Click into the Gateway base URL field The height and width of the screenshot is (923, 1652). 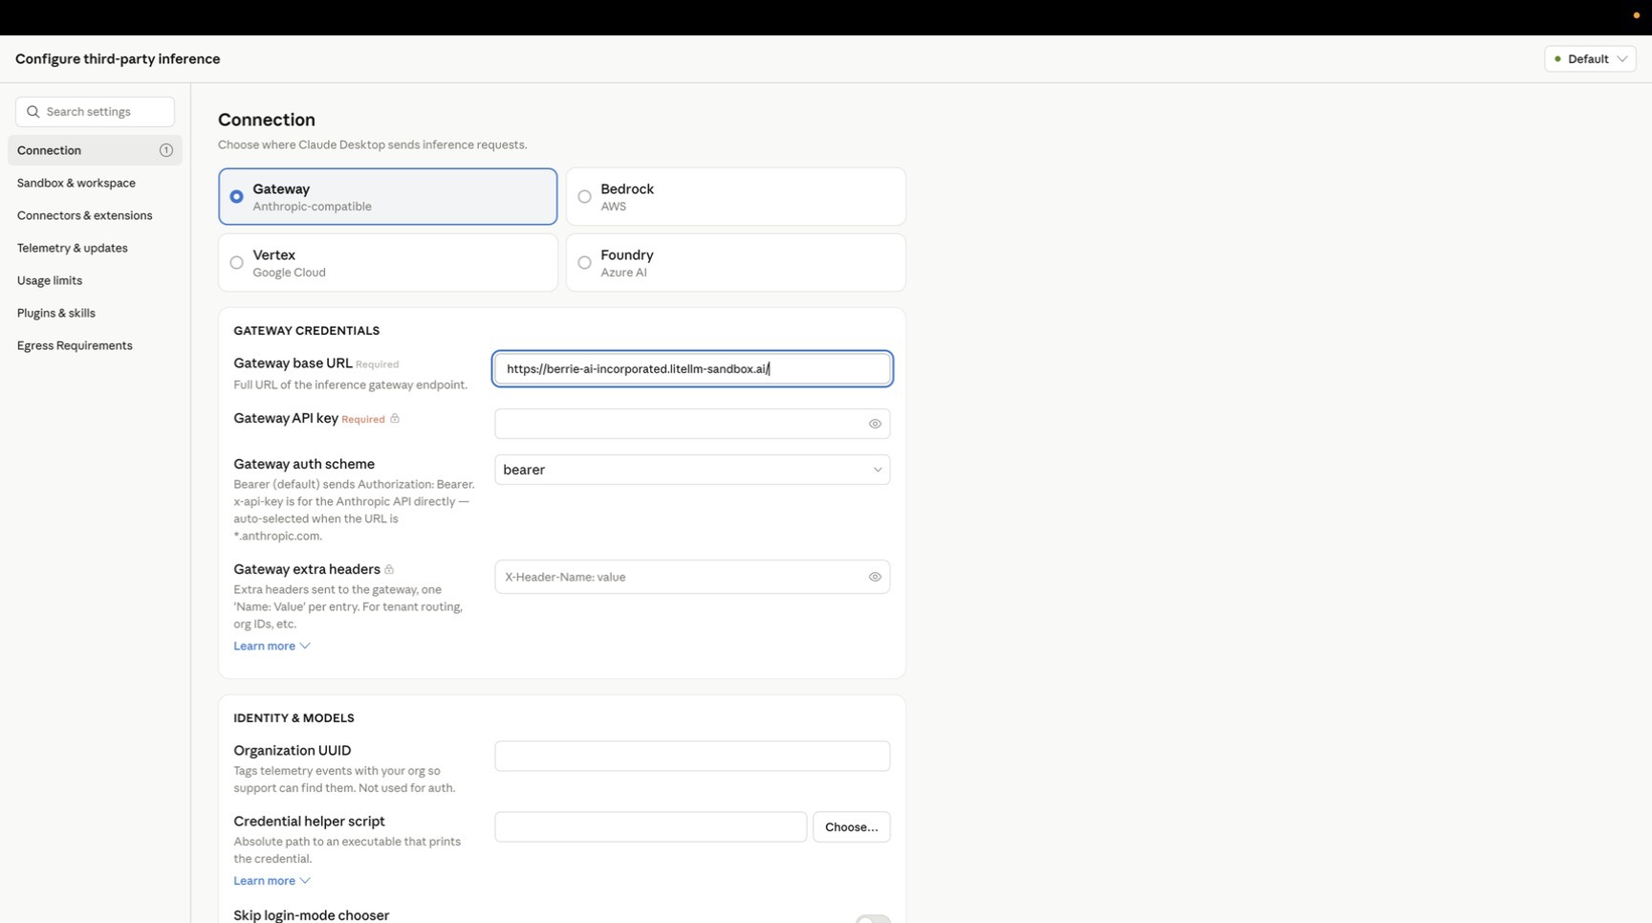tap(692, 369)
